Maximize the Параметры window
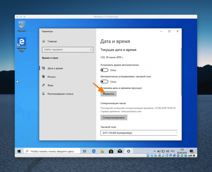 point(169,31)
